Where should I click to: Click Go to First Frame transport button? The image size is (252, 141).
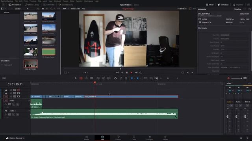pos(117,72)
